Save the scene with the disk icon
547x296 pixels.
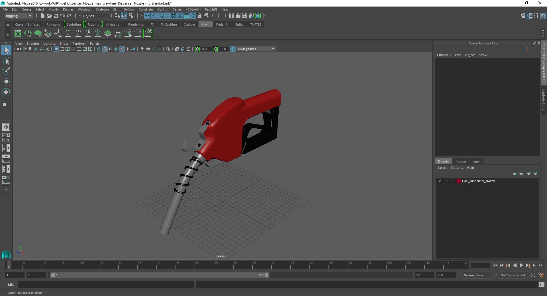56,16
